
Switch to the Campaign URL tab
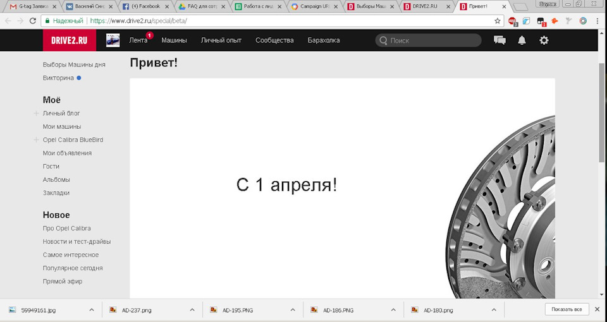(315, 6)
